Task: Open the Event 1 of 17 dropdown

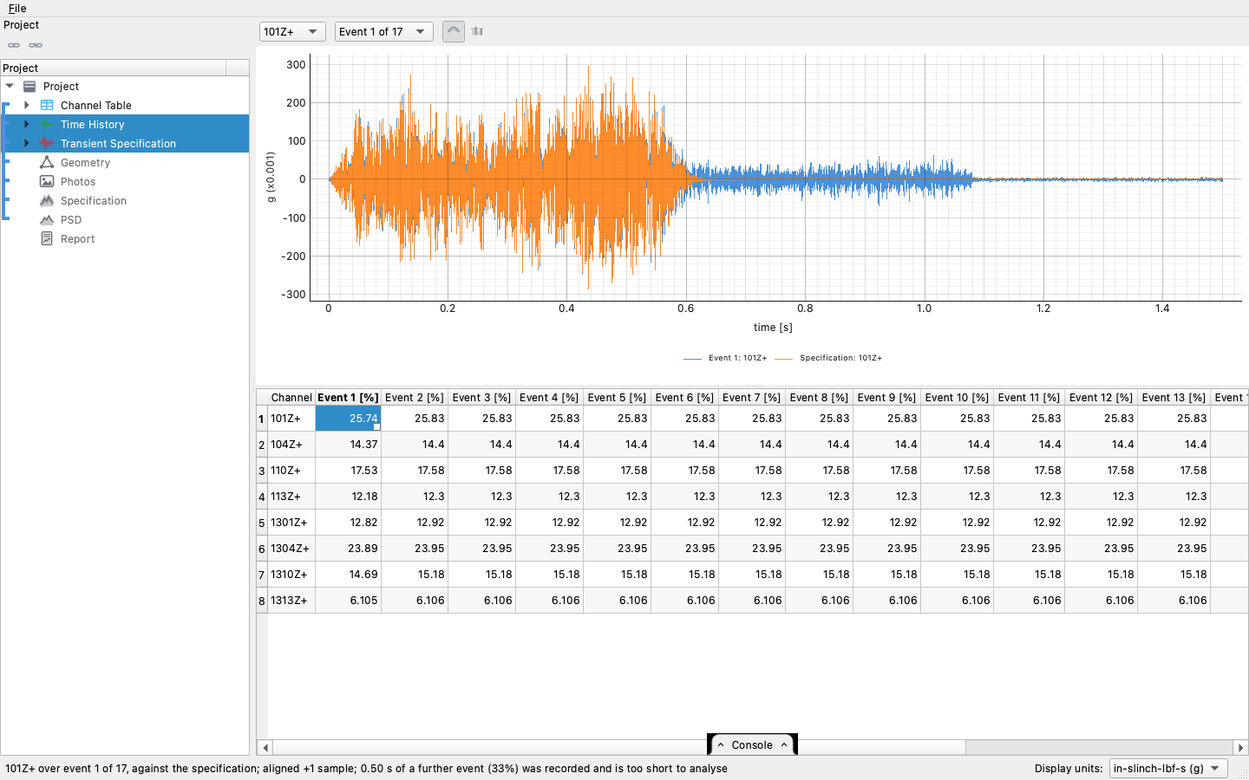Action: [x=384, y=31]
